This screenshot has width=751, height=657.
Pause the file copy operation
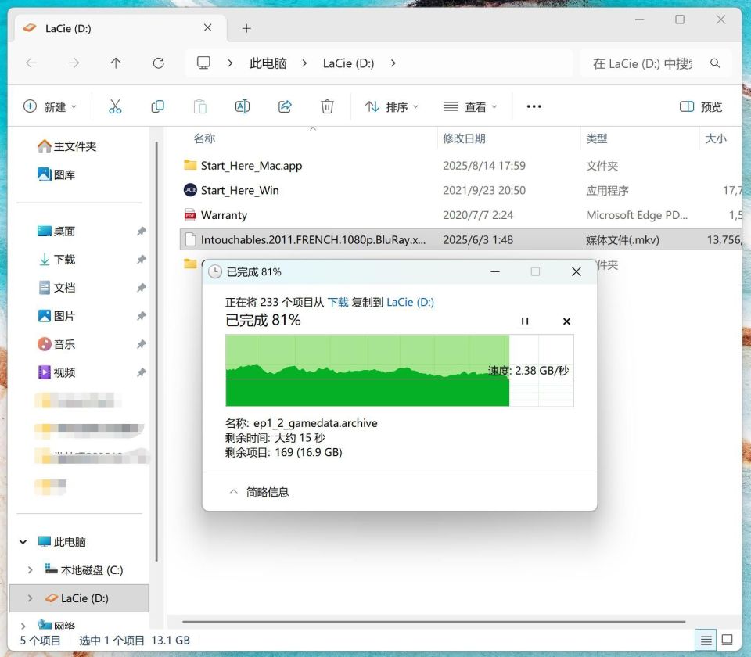click(x=525, y=321)
